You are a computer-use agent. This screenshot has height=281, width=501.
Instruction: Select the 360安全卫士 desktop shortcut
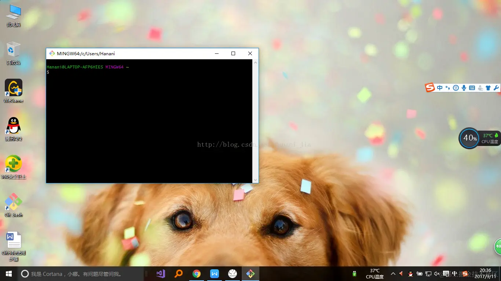click(14, 167)
